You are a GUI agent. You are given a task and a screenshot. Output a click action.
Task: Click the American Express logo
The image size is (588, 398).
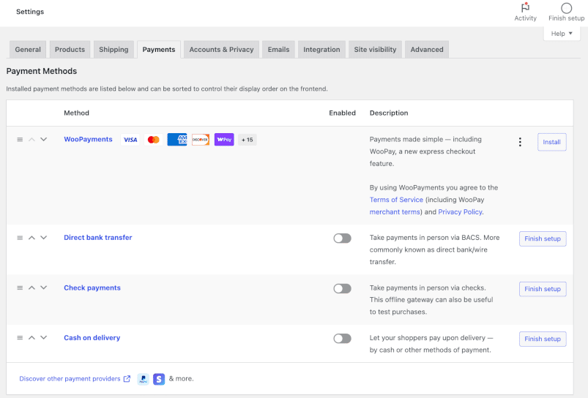pyautogui.click(x=177, y=140)
